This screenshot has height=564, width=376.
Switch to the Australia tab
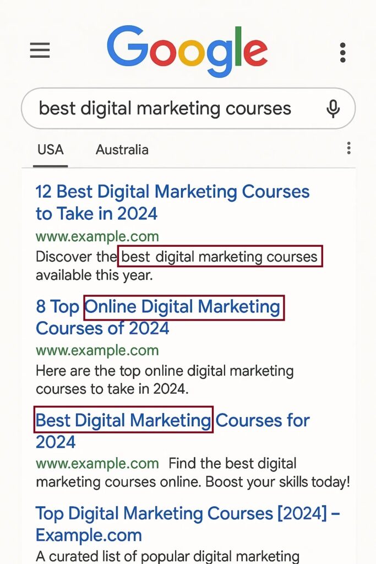(x=122, y=149)
